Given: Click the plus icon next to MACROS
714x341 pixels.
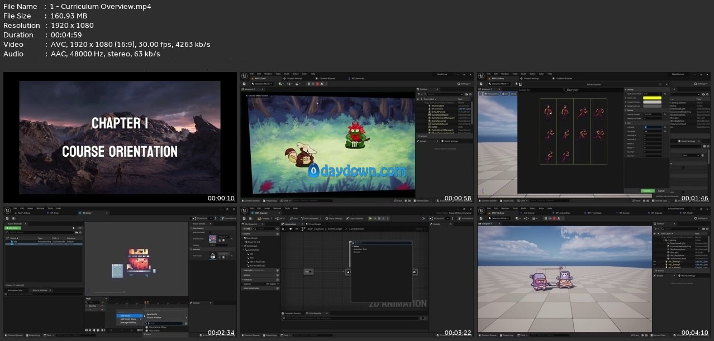Looking at the screenshot, I should [x=278, y=275].
